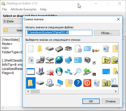Click the icon list horizontal scrollbar thumb
Viewport: 126px width, 111px height.
click(x=35, y=92)
